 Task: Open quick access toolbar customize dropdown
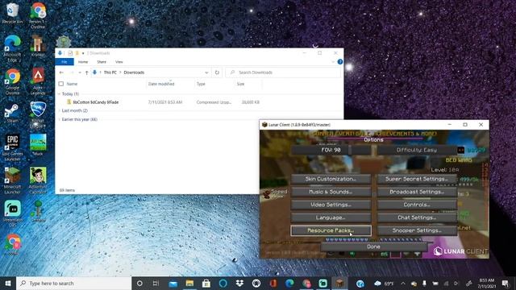83,53
